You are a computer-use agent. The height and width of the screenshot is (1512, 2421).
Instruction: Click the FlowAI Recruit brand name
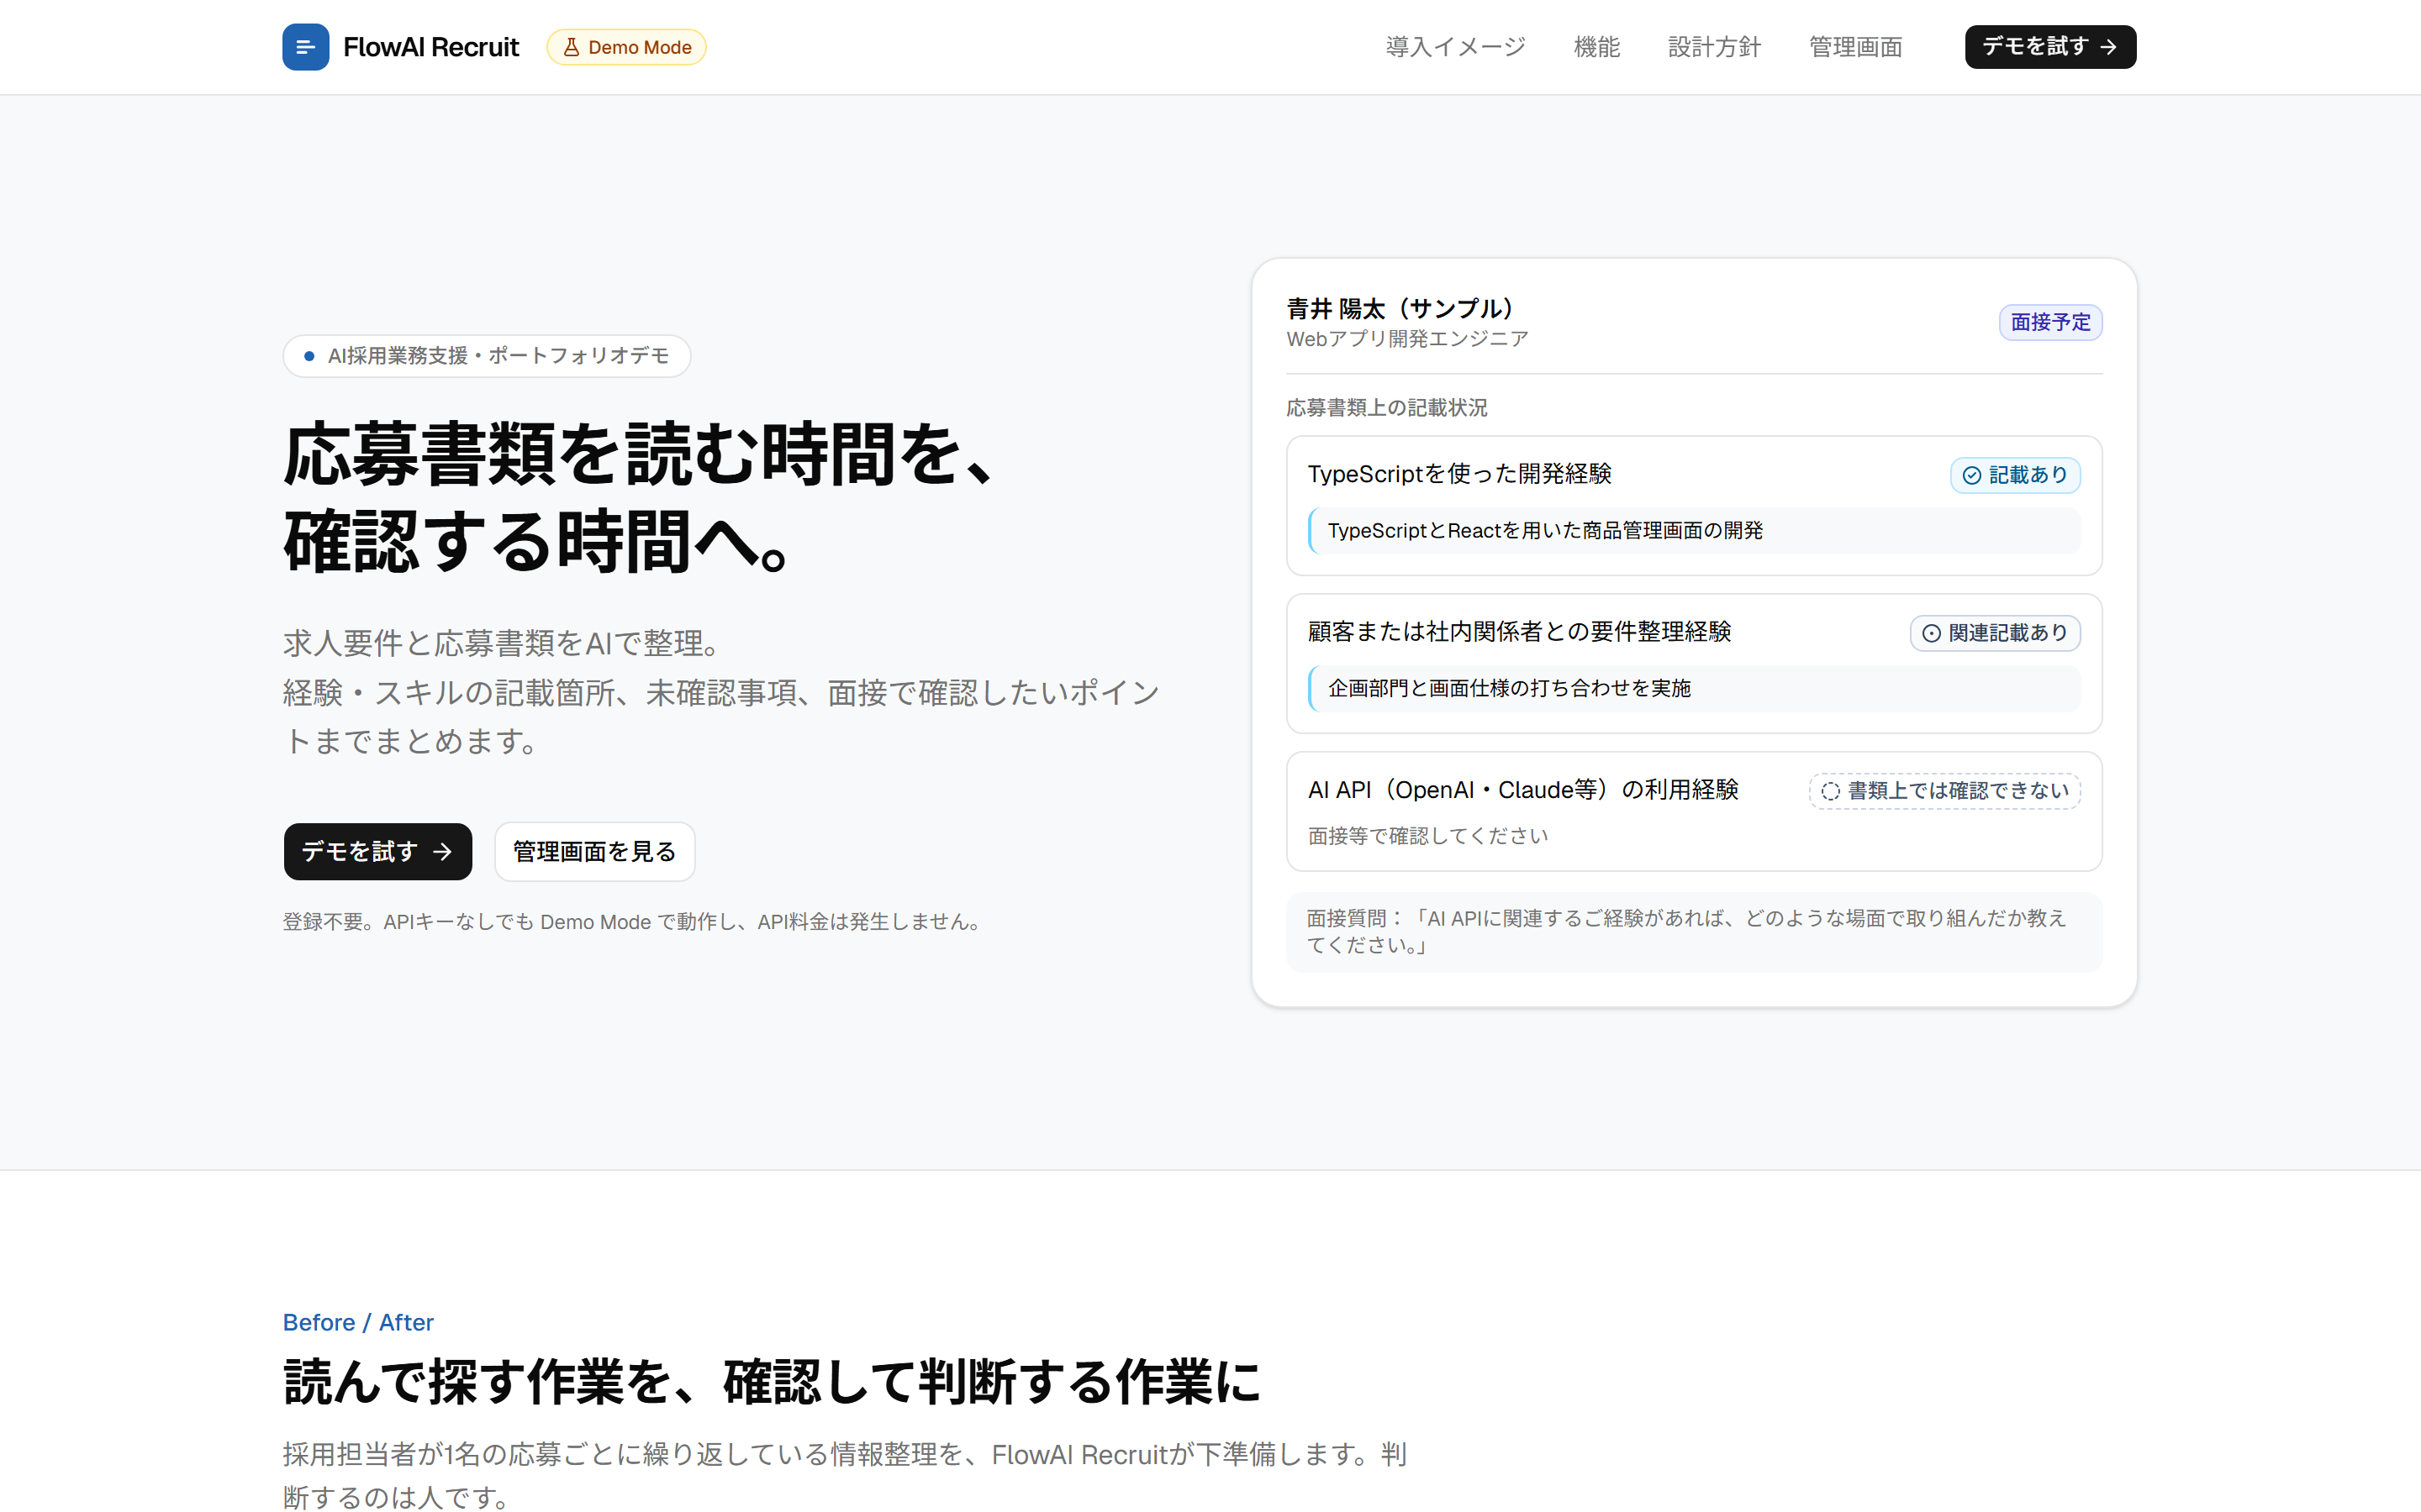pos(431,47)
